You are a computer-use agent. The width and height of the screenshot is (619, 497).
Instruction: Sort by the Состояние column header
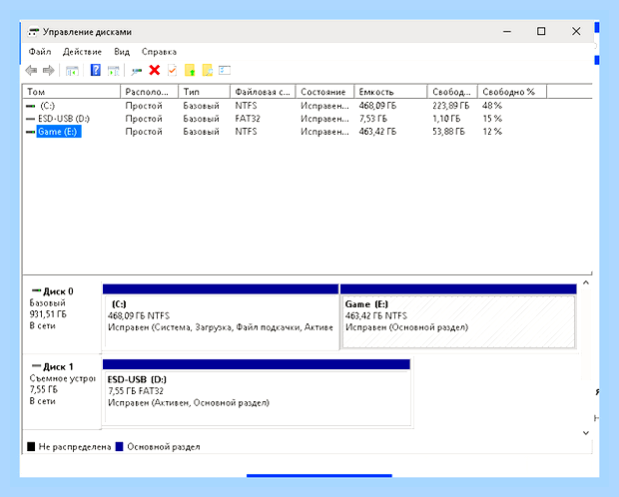[324, 92]
